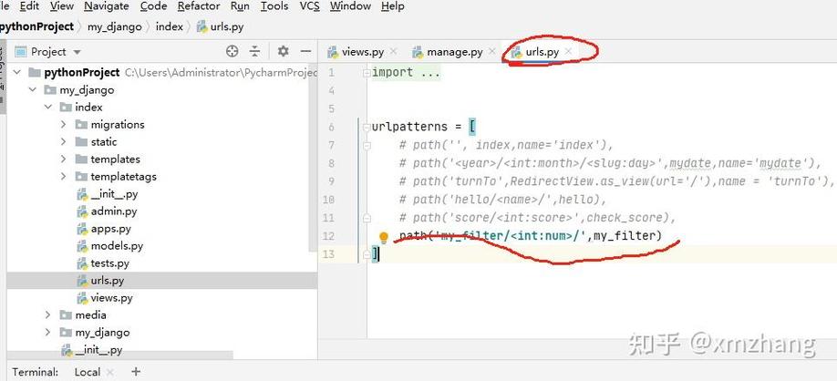Close the manage.py editor tab
The image size is (837, 381).
[491, 52]
